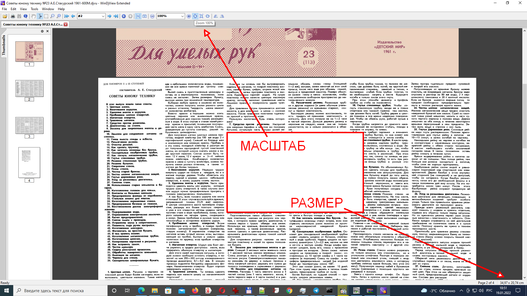Choose the Select rectangle tool
The height and width of the screenshot is (296, 527).
[46, 16]
